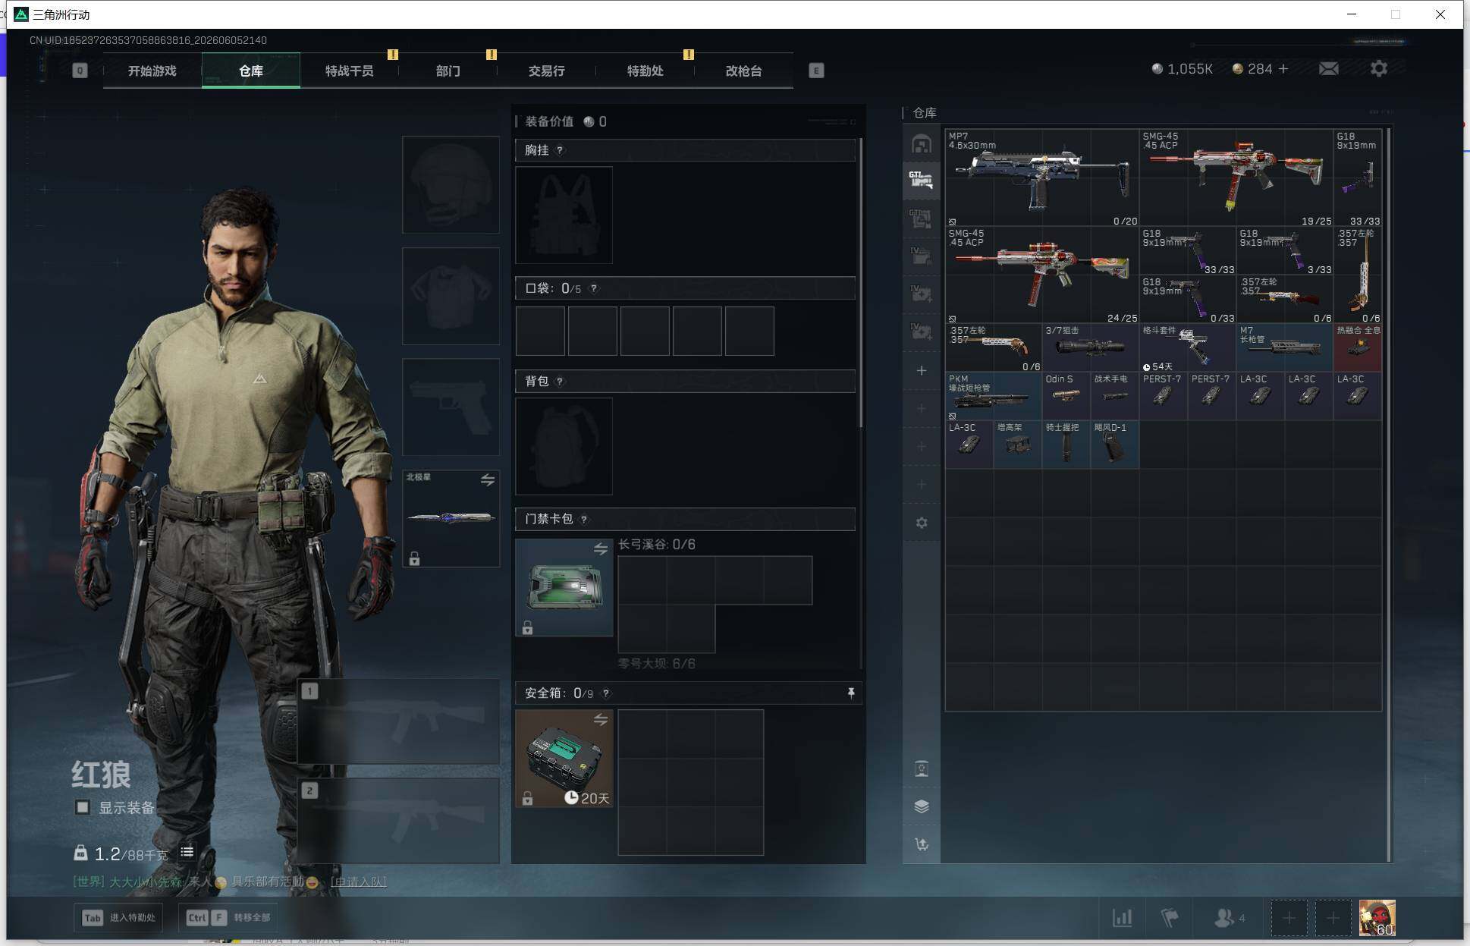
Task: Select the PKM barrel item
Action: tap(994, 396)
